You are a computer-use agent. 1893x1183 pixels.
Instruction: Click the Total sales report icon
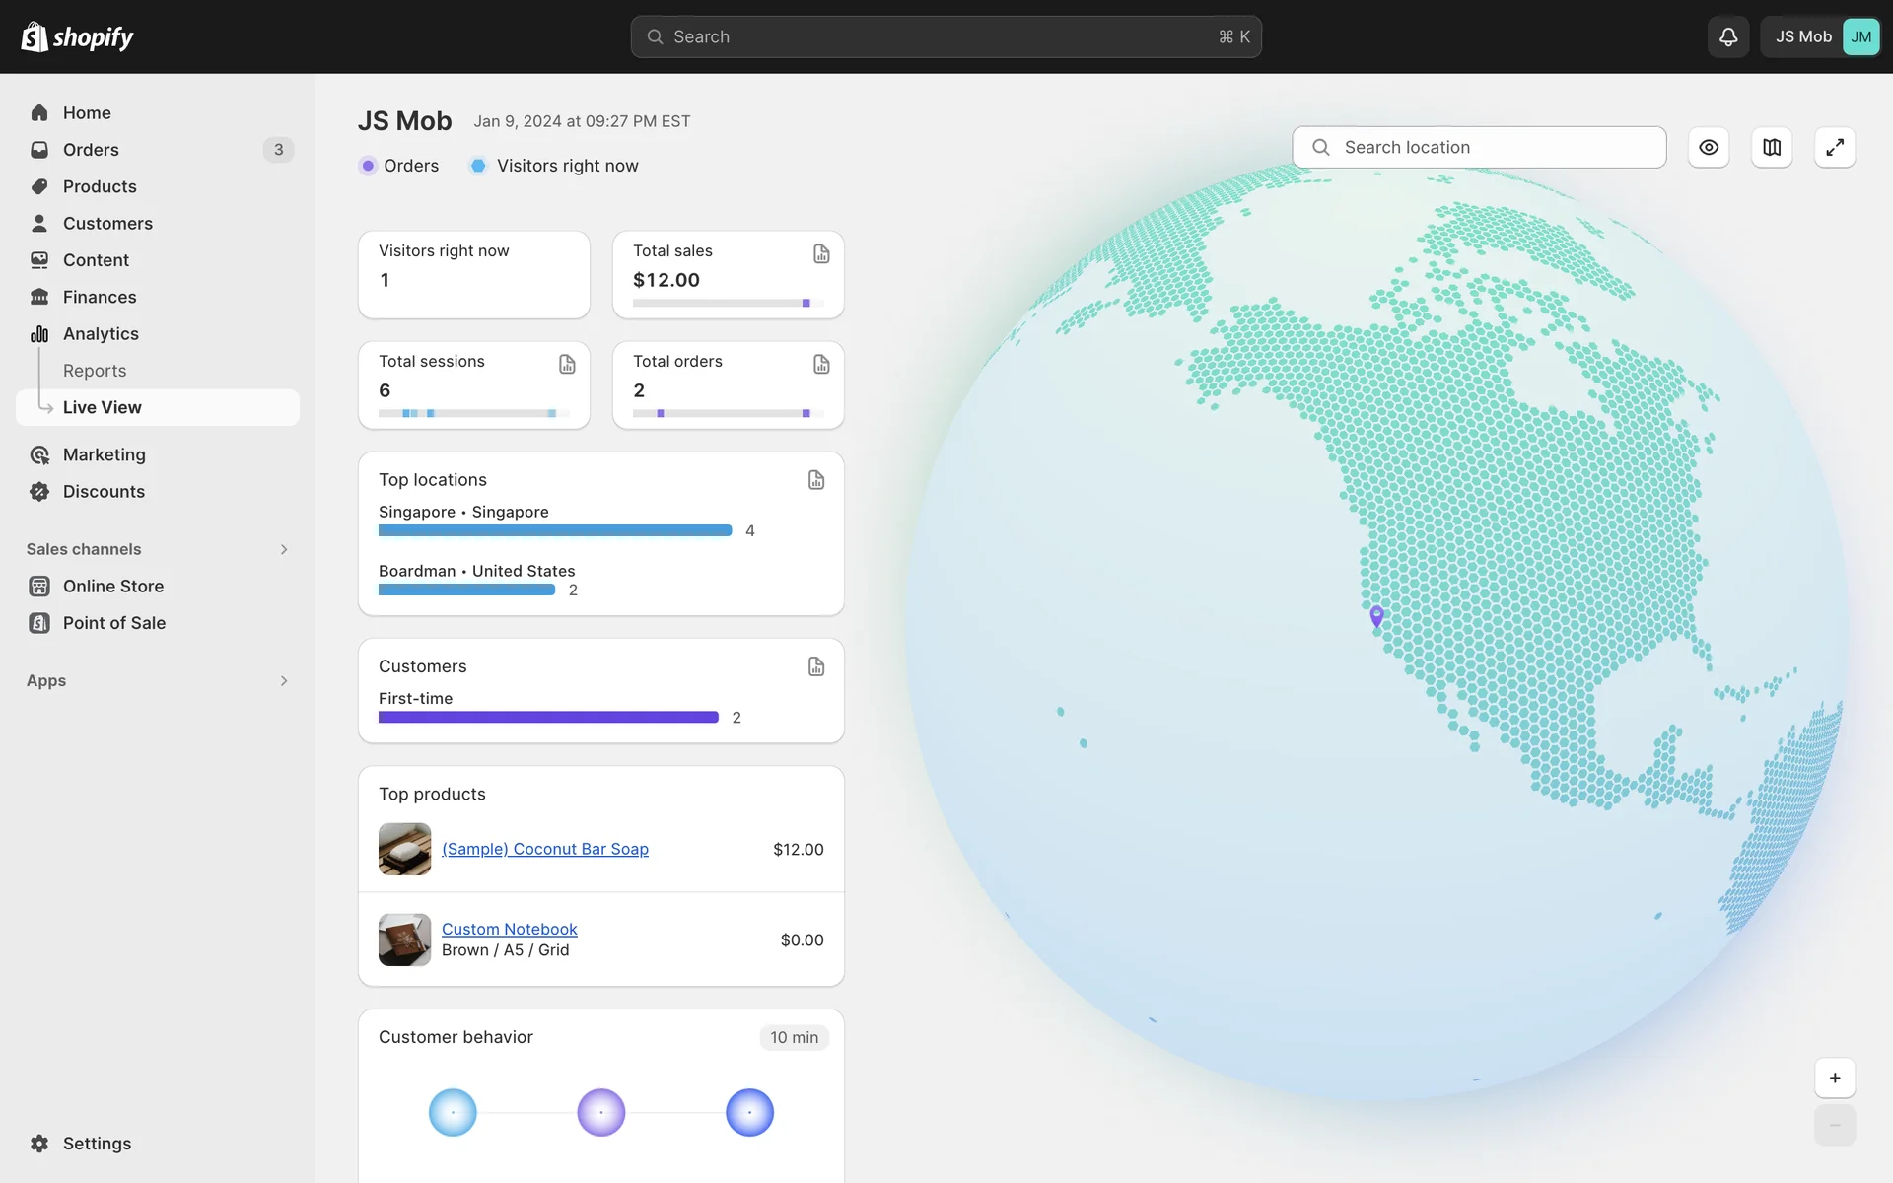[821, 253]
